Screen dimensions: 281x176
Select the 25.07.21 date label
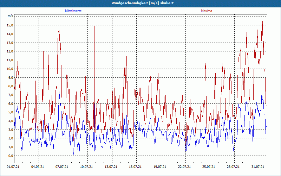click(x=209, y=167)
